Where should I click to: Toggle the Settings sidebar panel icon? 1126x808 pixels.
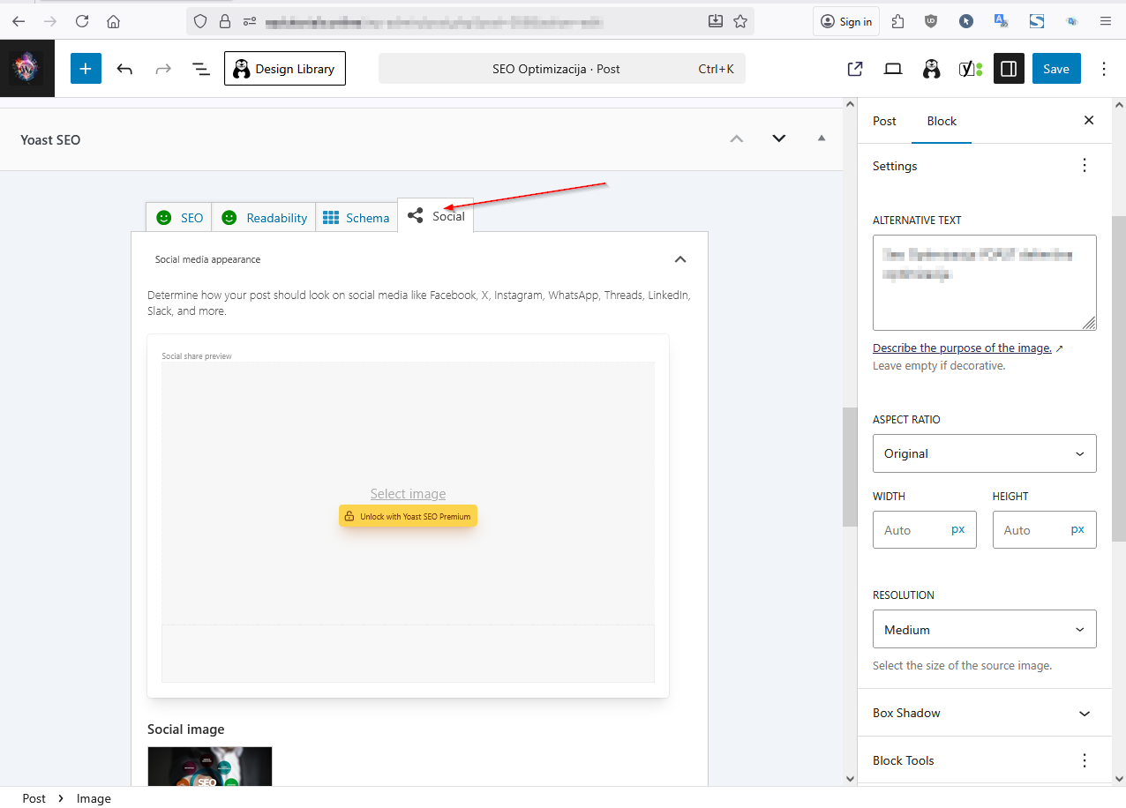click(x=1009, y=69)
